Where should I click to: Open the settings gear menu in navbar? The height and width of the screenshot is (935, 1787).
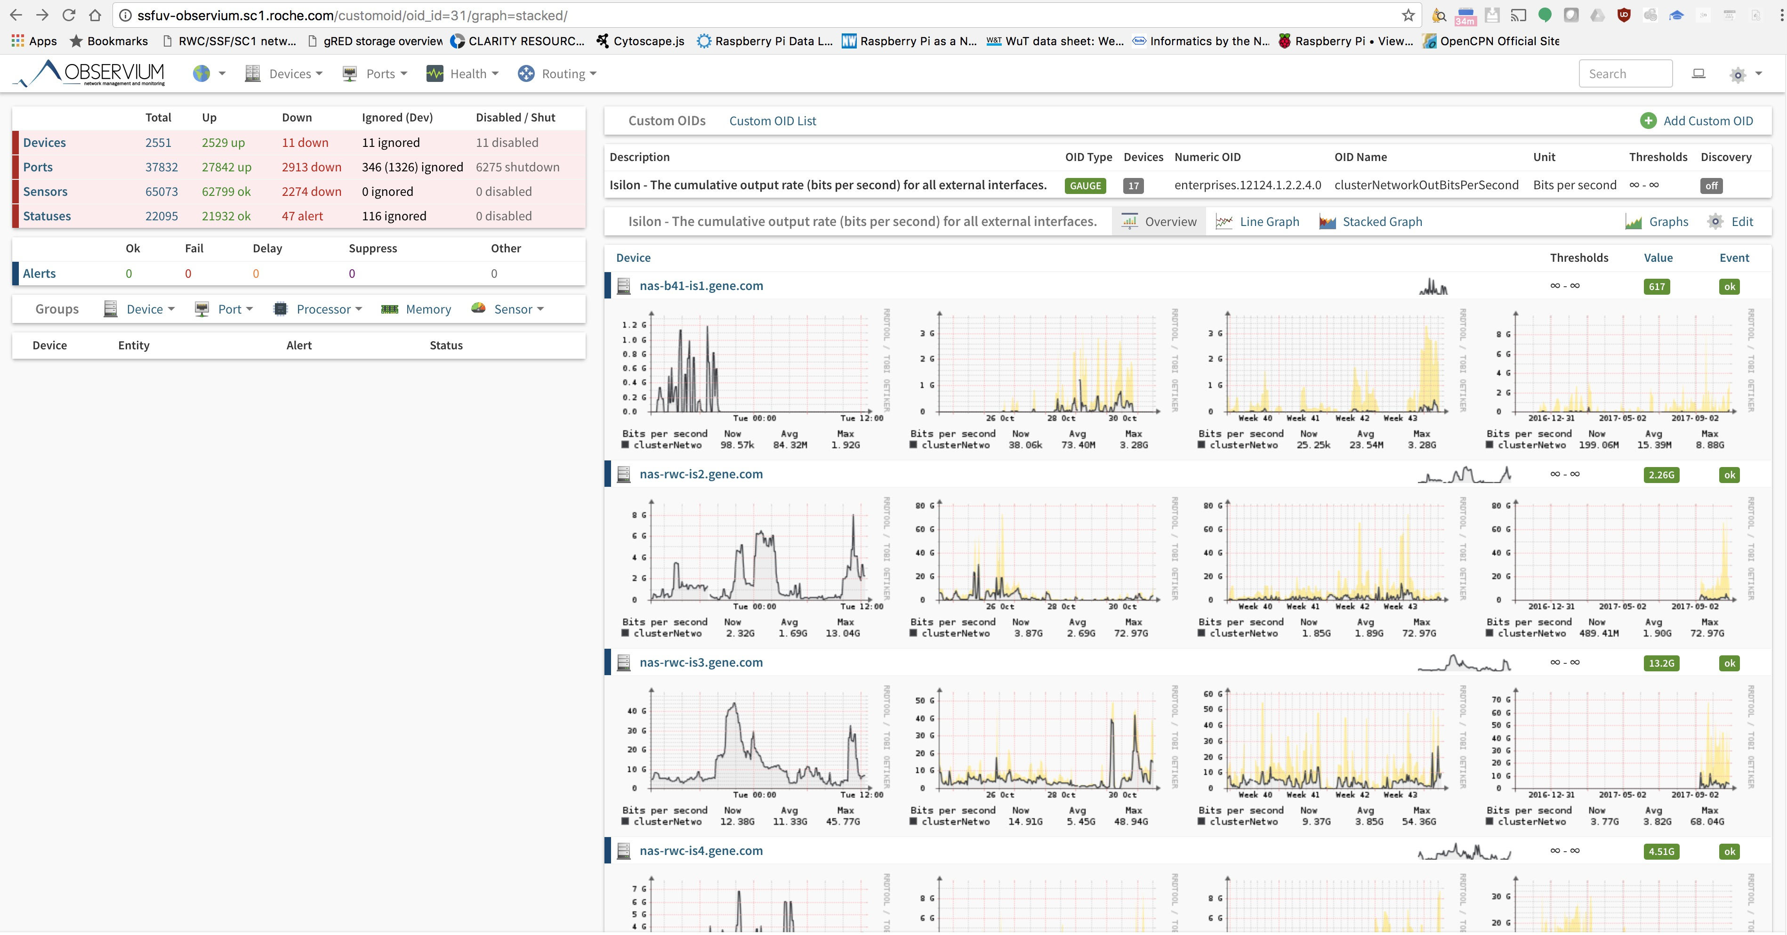click(1745, 73)
